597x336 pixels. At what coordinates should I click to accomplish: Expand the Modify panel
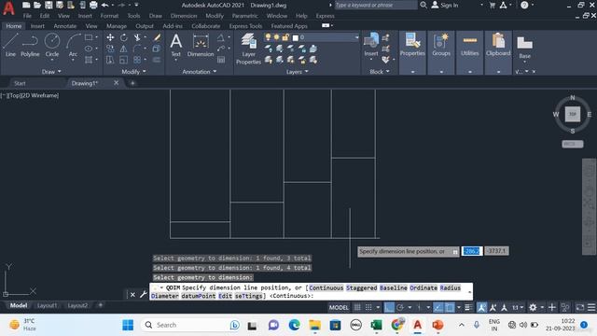133,72
